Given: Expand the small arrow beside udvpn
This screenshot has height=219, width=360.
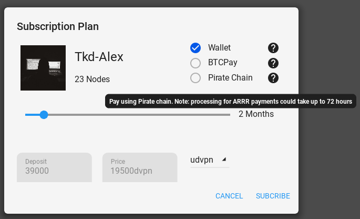Looking at the screenshot, I should (224, 159).
